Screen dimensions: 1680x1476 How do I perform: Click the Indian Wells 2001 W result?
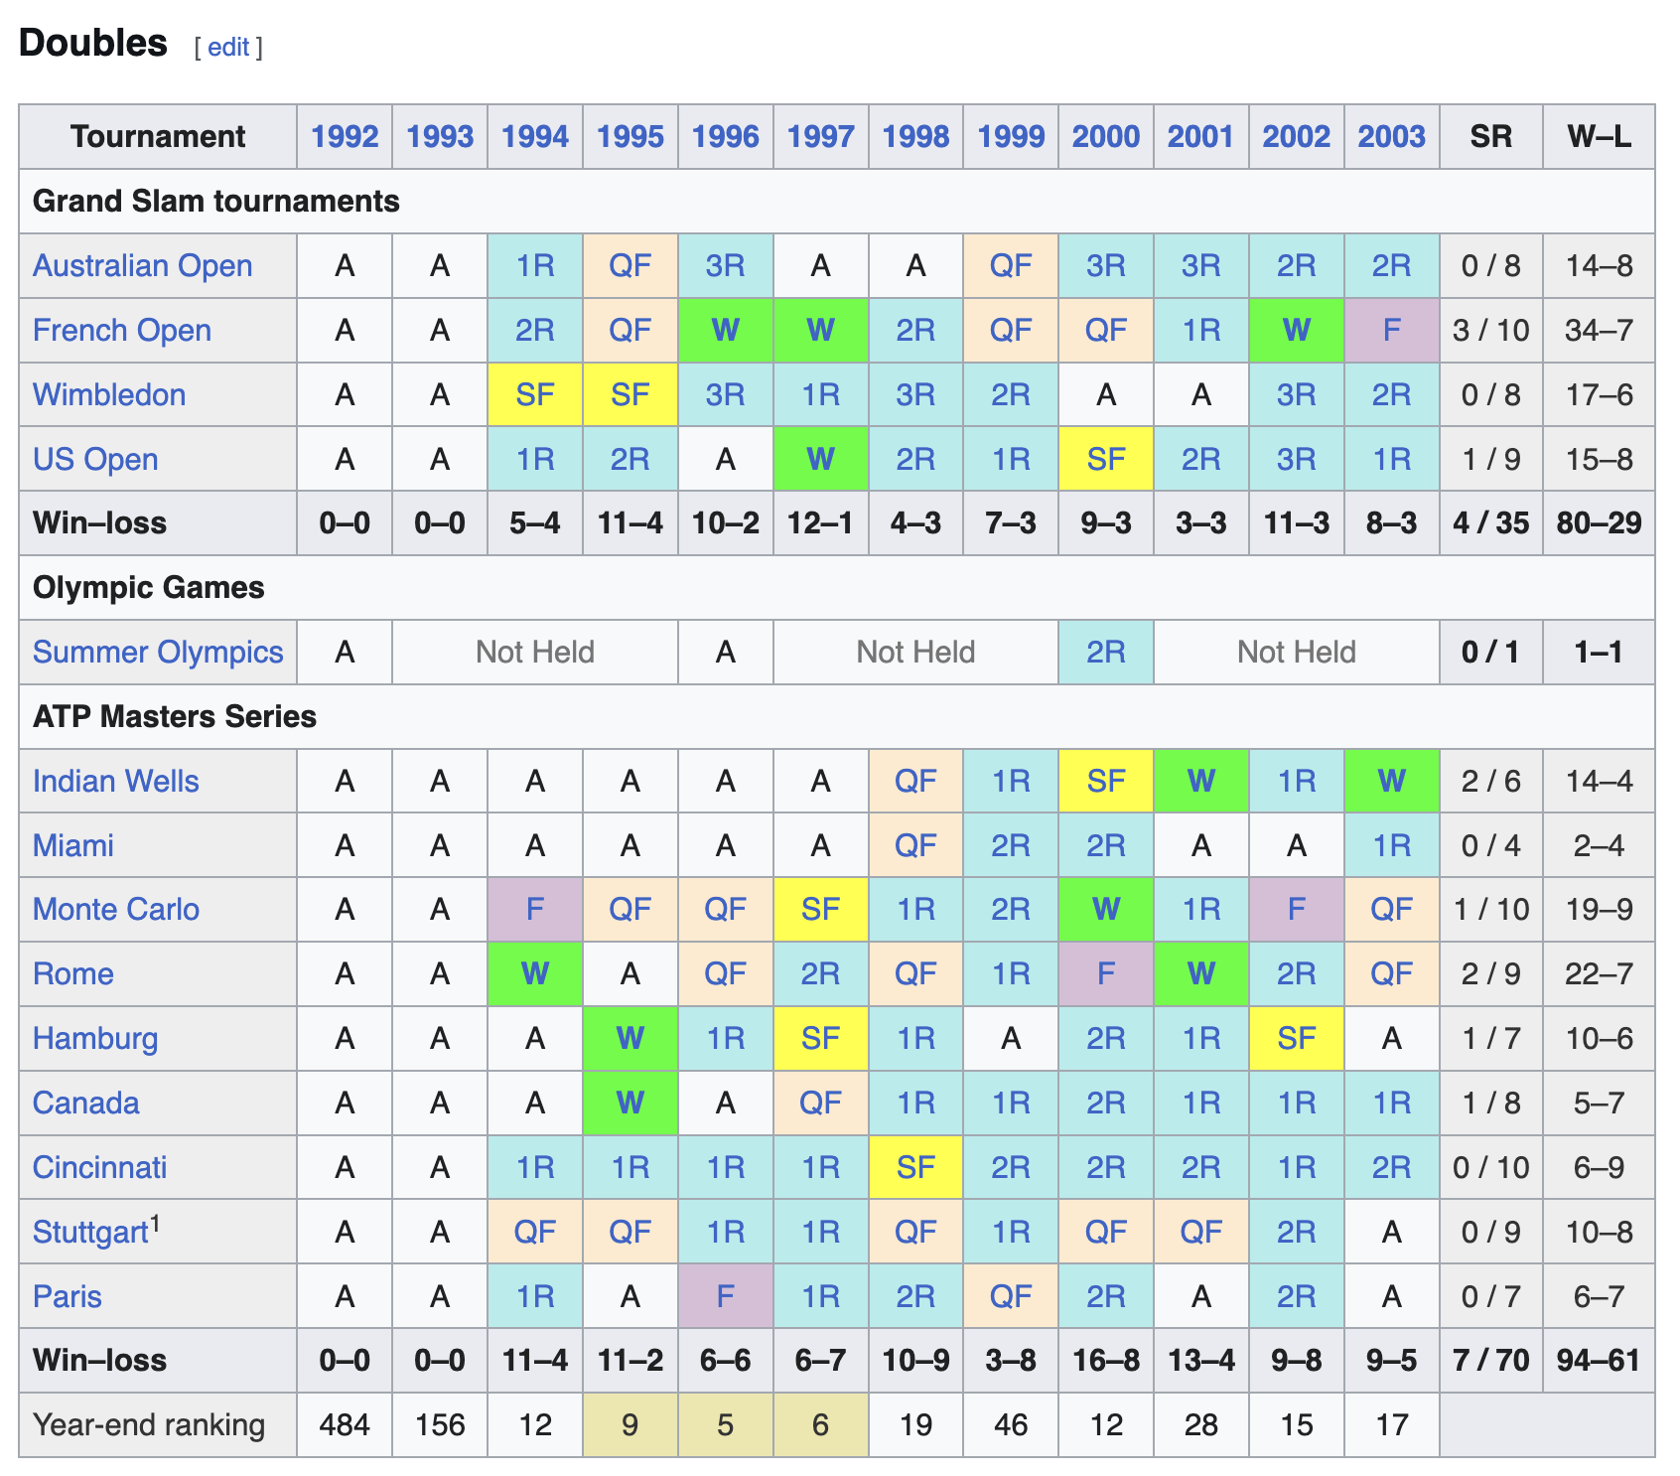tap(1201, 782)
